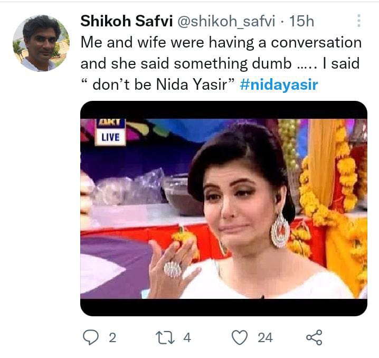379x358 pixels.
Task: Open the three-dot more options menu
Action: point(359,21)
